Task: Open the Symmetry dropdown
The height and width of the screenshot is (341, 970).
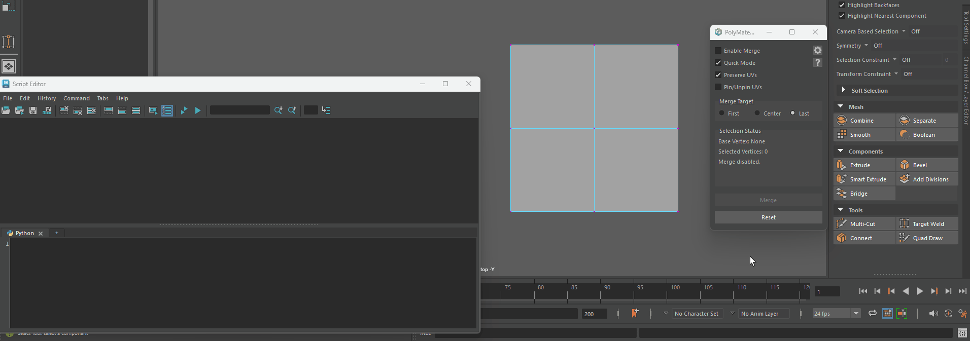Action: 866,46
